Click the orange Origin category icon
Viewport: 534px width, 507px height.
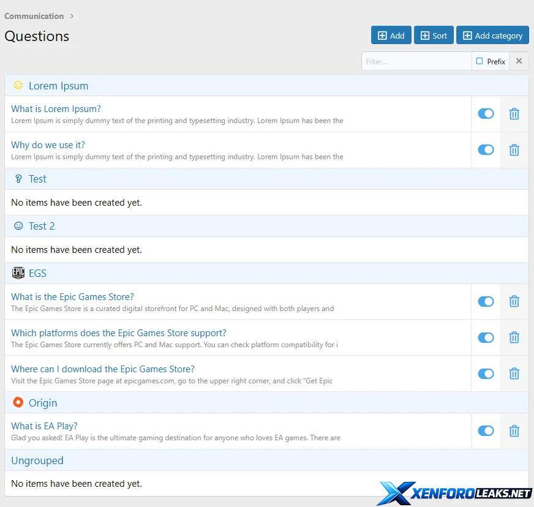[x=18, y=402]
